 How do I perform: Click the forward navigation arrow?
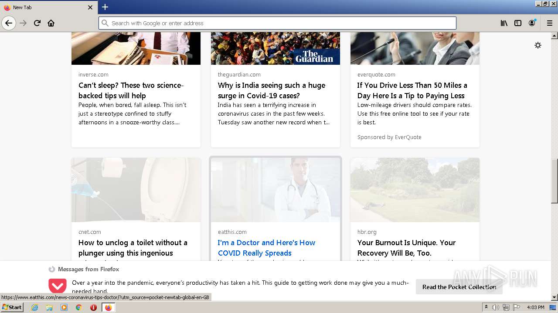coord(23,23)
